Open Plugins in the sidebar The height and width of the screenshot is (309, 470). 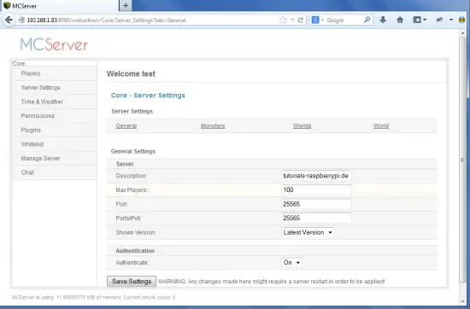click(55, 130)
